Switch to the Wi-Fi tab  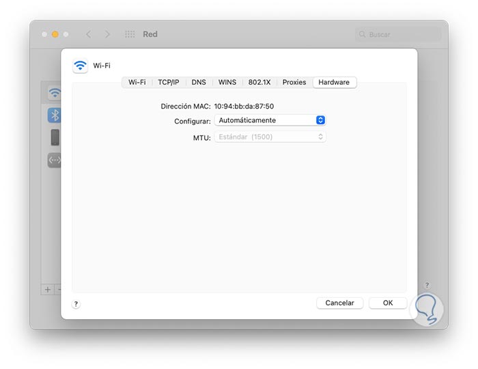click(137, 82)
